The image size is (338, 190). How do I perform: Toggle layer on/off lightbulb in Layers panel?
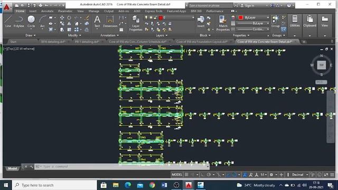click(x=146, y=17)
